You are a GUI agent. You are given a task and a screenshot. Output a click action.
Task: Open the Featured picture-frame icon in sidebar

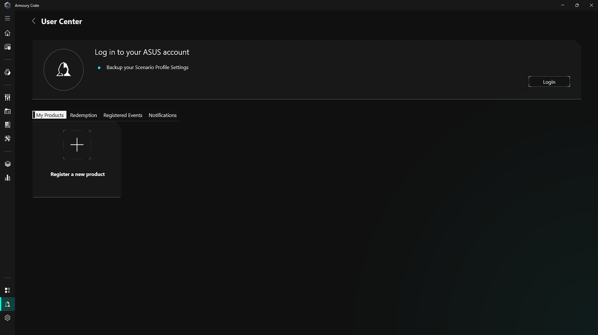[7, 125]
